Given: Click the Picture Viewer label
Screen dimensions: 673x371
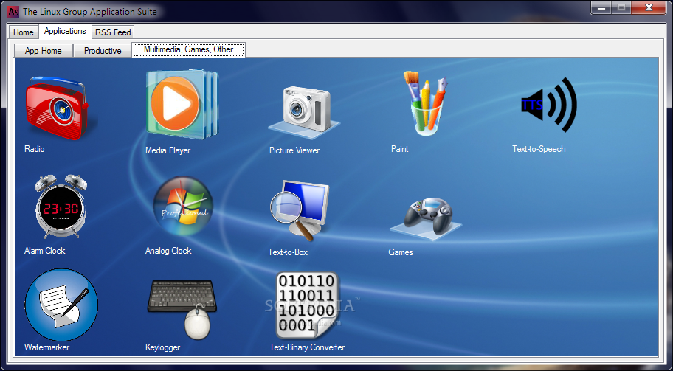Looking at the screenshot, I should point(294,150).
